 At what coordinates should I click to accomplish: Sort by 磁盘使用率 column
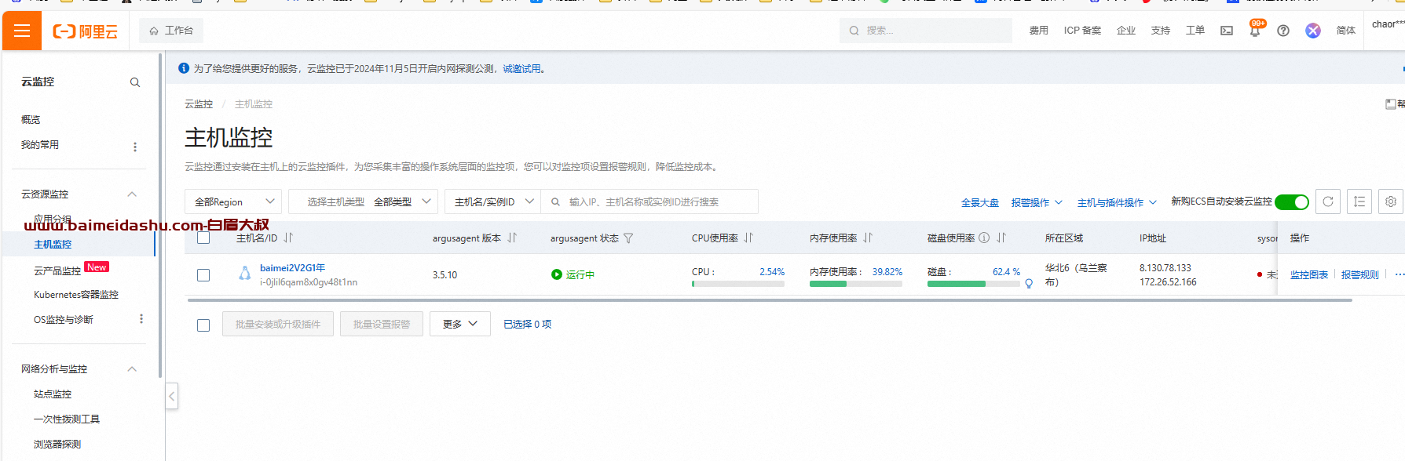click(x=1001, y=238)
